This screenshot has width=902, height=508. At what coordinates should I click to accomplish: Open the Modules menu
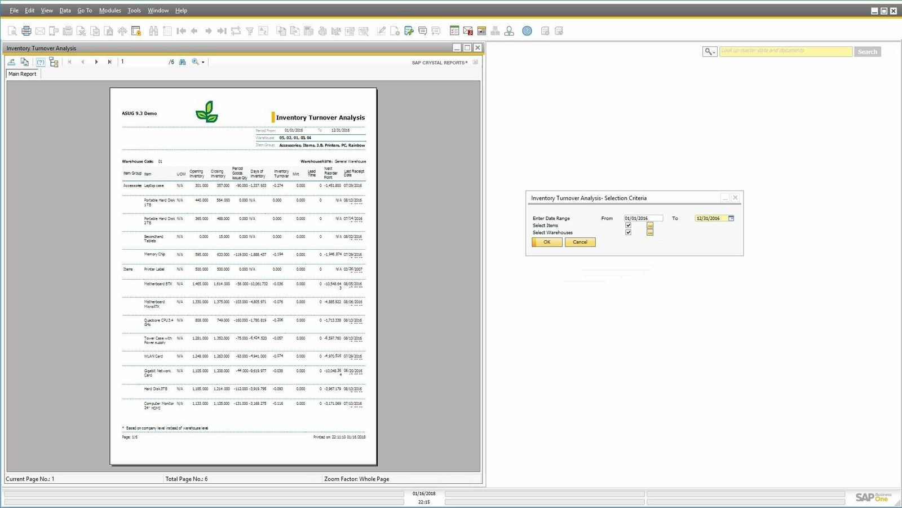110,10
